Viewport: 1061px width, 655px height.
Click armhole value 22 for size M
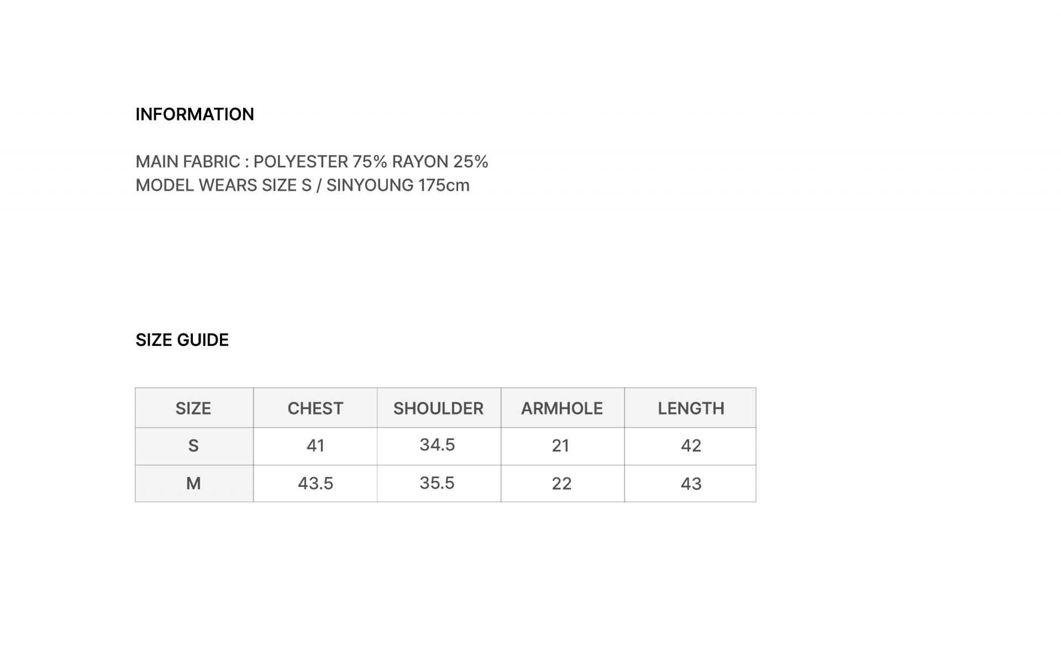561,484
